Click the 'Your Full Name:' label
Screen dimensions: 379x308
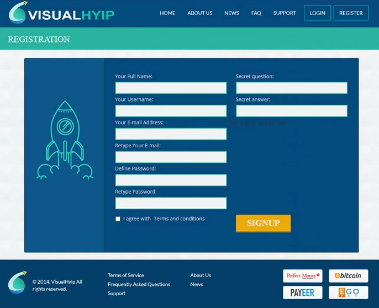coord(134,76)
